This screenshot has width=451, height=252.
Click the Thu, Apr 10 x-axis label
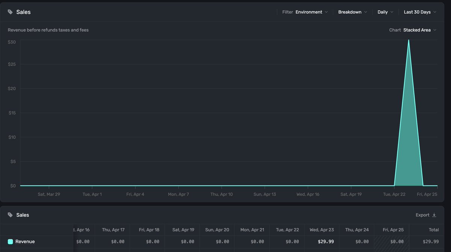[221, 194]
